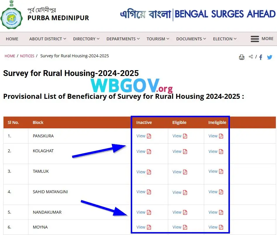Click the NOTICES breadcrumb link
Screen dimensions: 277x235
[x=27, y=56]
